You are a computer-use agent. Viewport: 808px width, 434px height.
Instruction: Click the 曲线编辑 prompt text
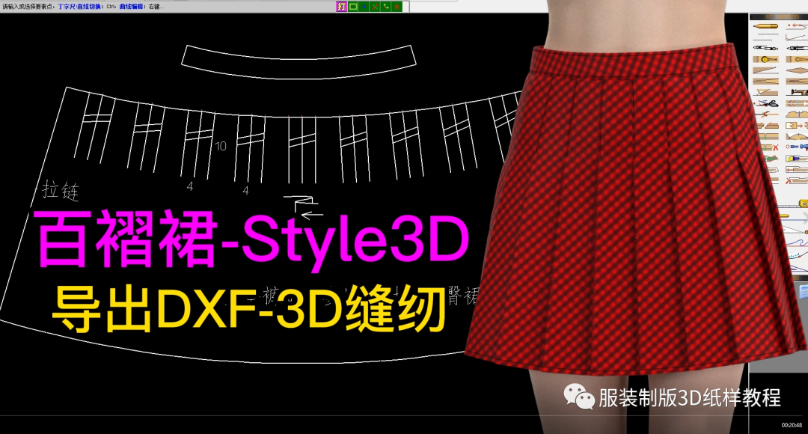point(132,6)
